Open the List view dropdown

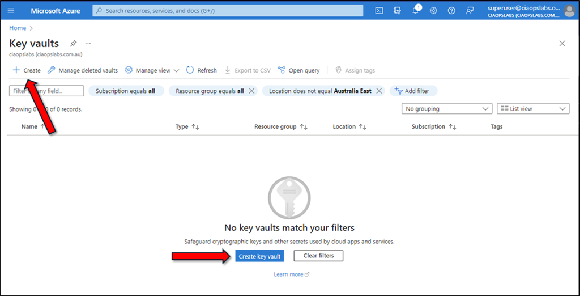(532, 108)
